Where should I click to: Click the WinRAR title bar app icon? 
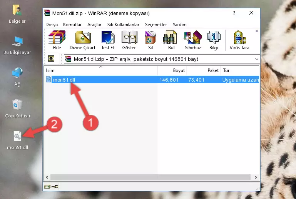point(47,13)
